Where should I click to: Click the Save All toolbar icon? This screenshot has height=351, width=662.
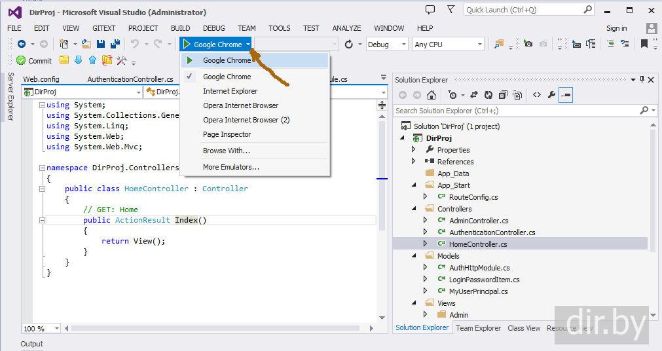click(115, 45)
